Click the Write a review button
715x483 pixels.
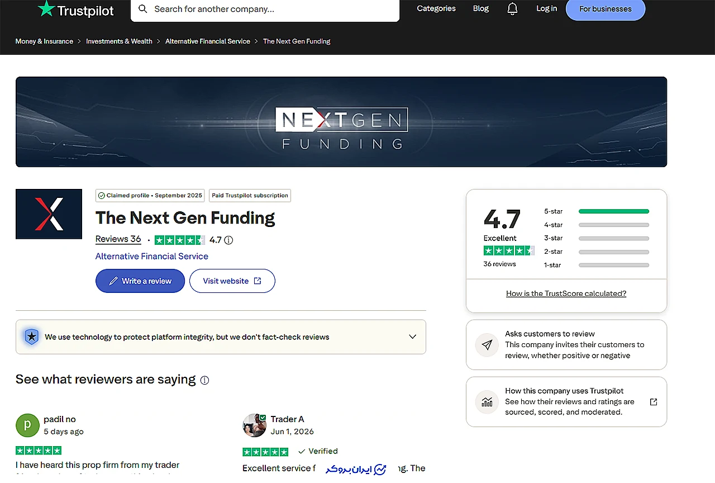pos(140,281)
